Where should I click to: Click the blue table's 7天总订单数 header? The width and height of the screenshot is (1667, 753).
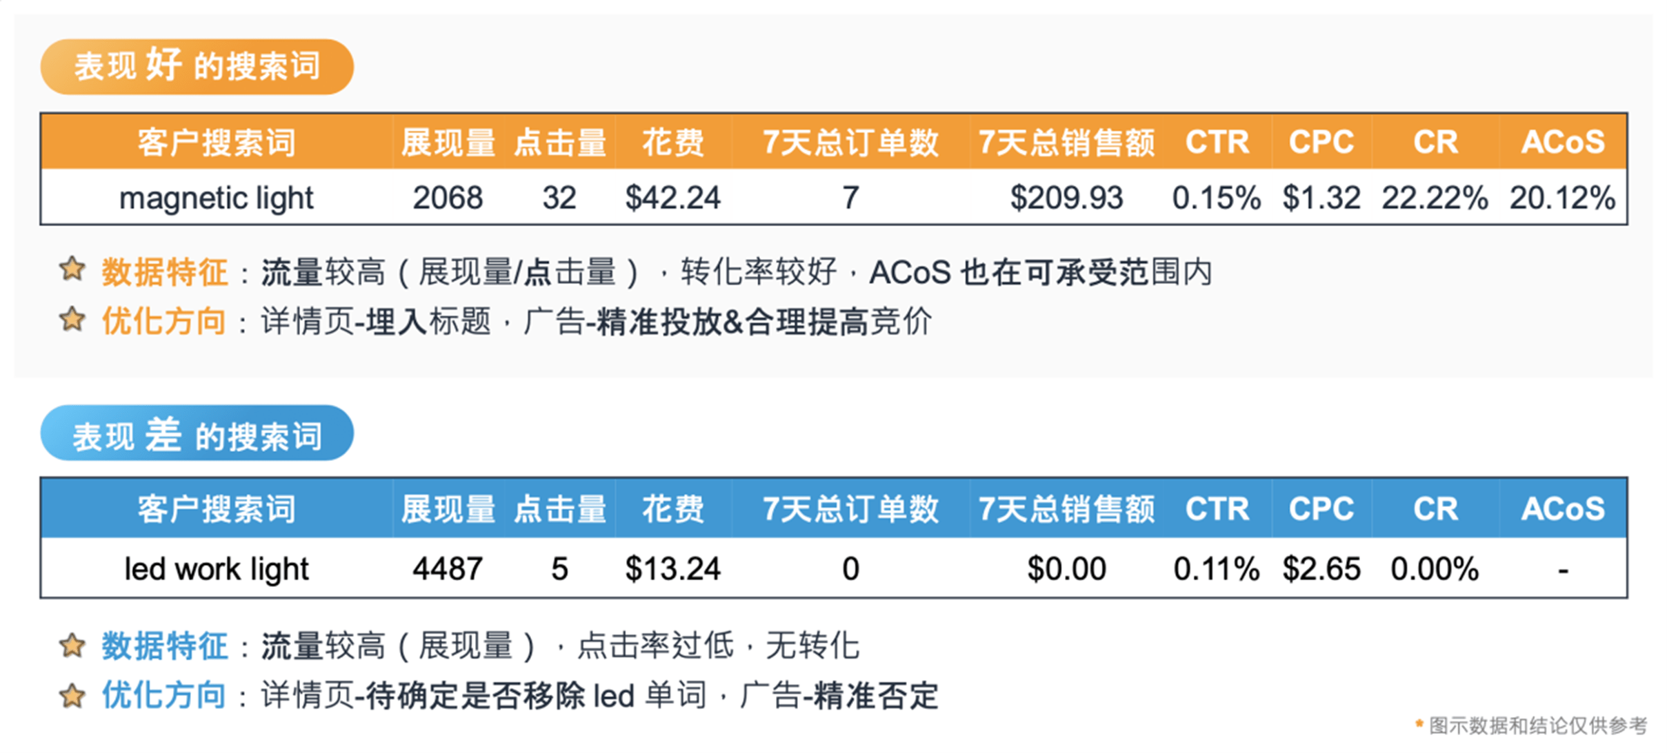click(x=850, y=509)
